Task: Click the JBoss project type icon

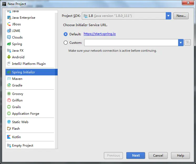Action: point(9,24)
